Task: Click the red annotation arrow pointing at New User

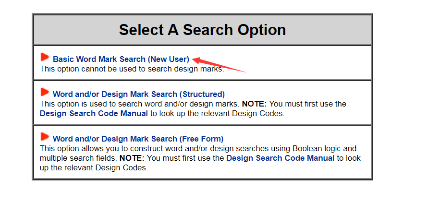Action: tap(219, 65)
